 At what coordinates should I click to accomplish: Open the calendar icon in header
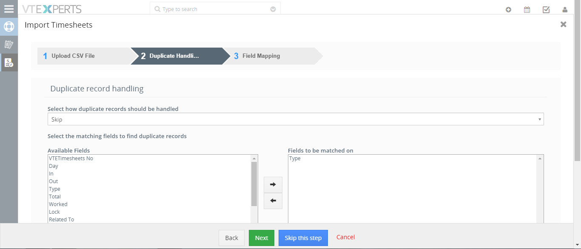(527, 9)
